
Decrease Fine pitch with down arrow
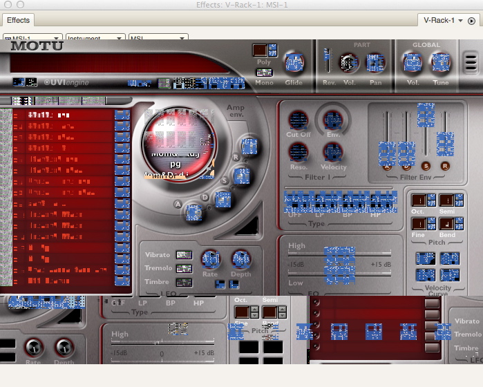tap(432, 227)
